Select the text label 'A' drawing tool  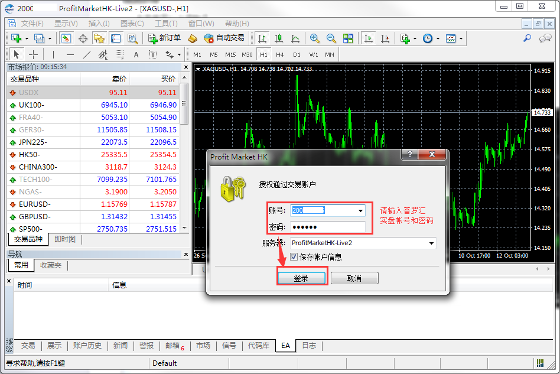(x=136, y=55)
